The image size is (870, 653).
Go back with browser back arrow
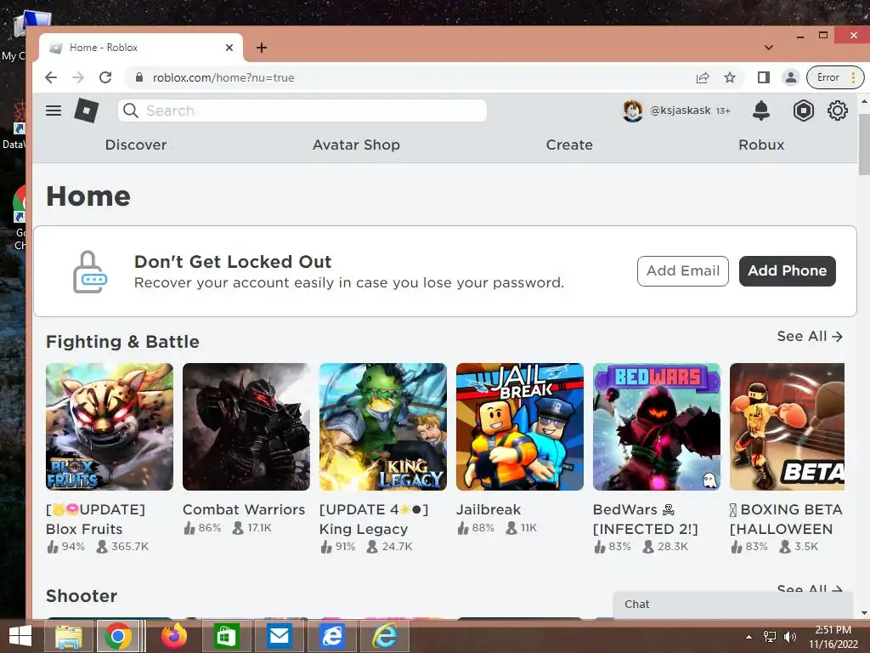tap(51, 77)
